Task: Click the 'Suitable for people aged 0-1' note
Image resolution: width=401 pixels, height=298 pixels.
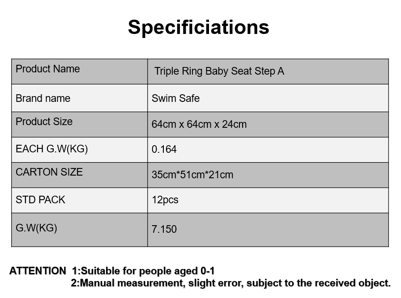Action: point(148,271)
